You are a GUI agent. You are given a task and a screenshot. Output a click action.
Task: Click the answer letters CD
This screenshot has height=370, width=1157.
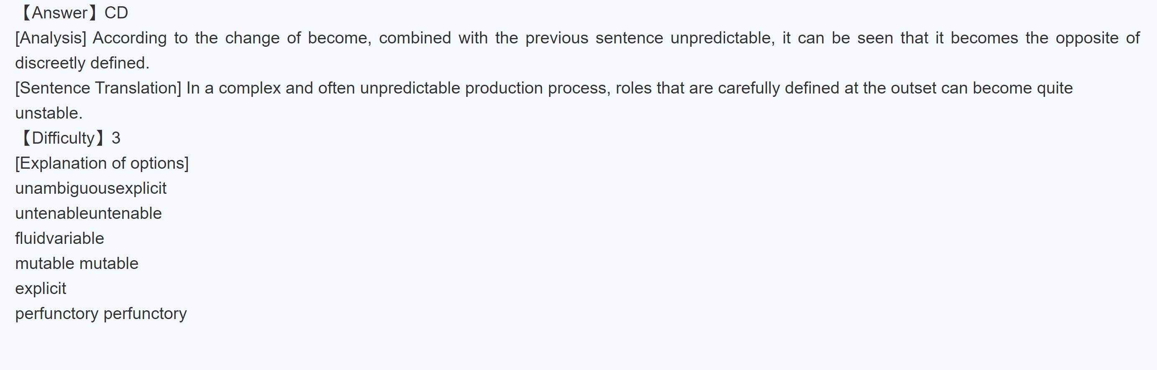116,13
